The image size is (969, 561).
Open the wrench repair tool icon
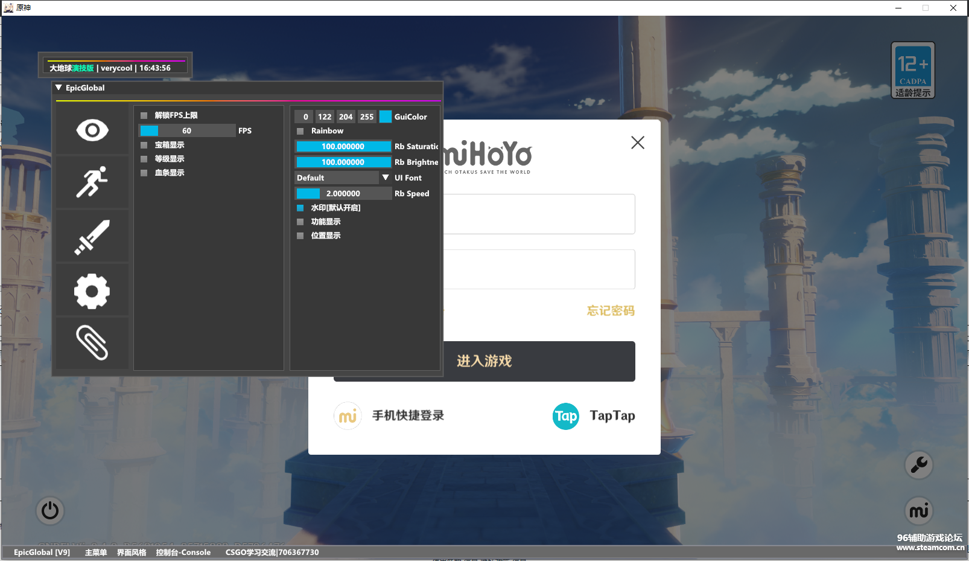919,465
